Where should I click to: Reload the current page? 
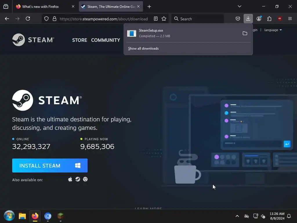(28, 19)
